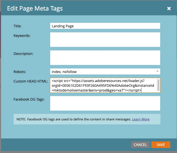
Task: Click the 'Robots:' label
Action: click(x=20, y=72)
